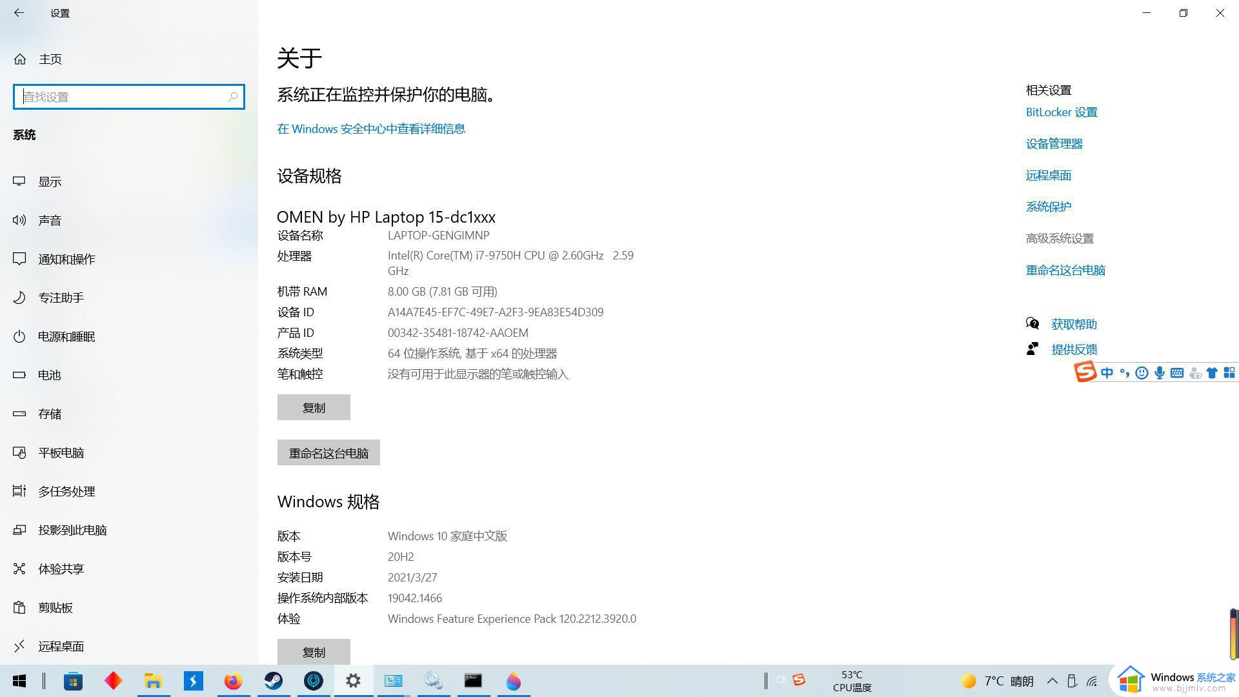Viewport: 1239px width, 697px height.
Task: Open control panel window in taskbar
Action: [393, 681]
